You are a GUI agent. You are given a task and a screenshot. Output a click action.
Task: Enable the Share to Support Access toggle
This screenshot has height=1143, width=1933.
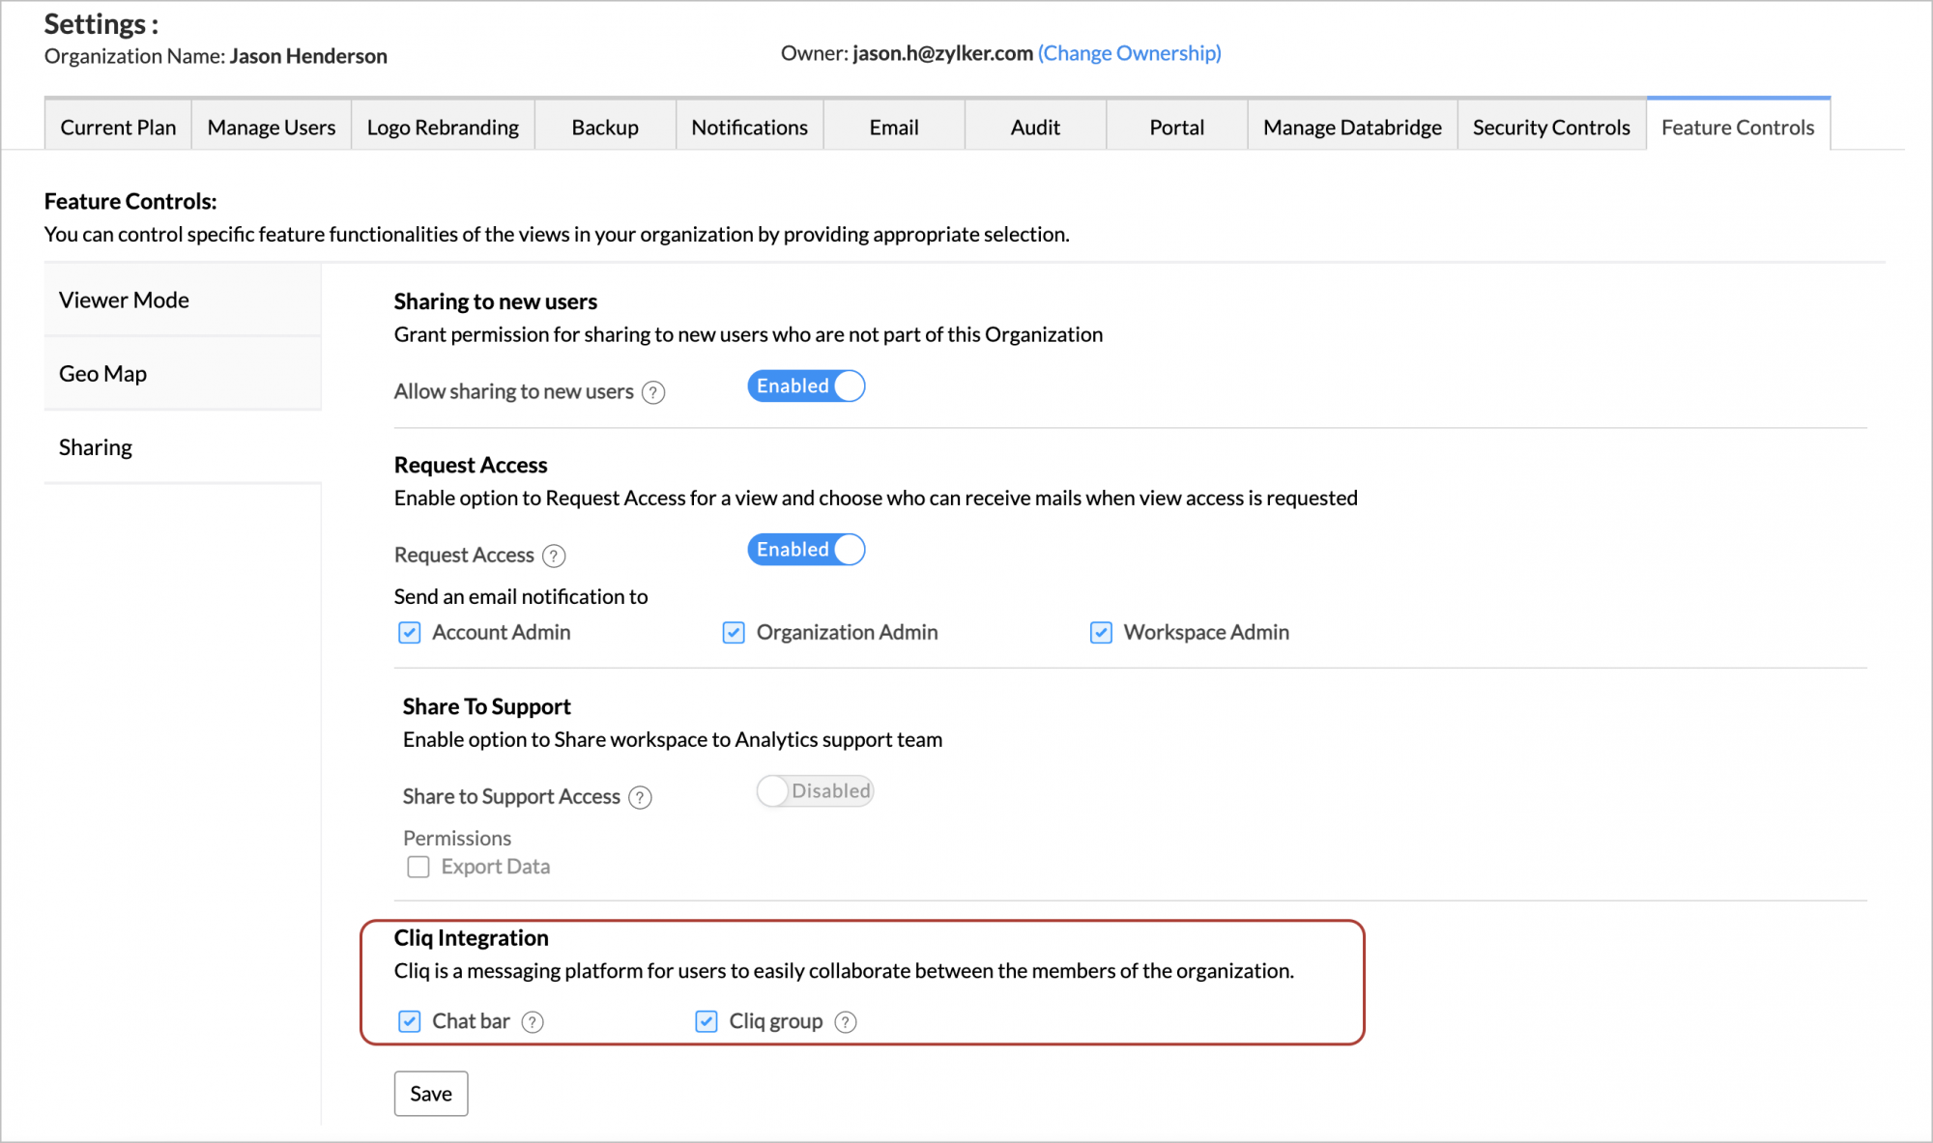coord(815,791)
